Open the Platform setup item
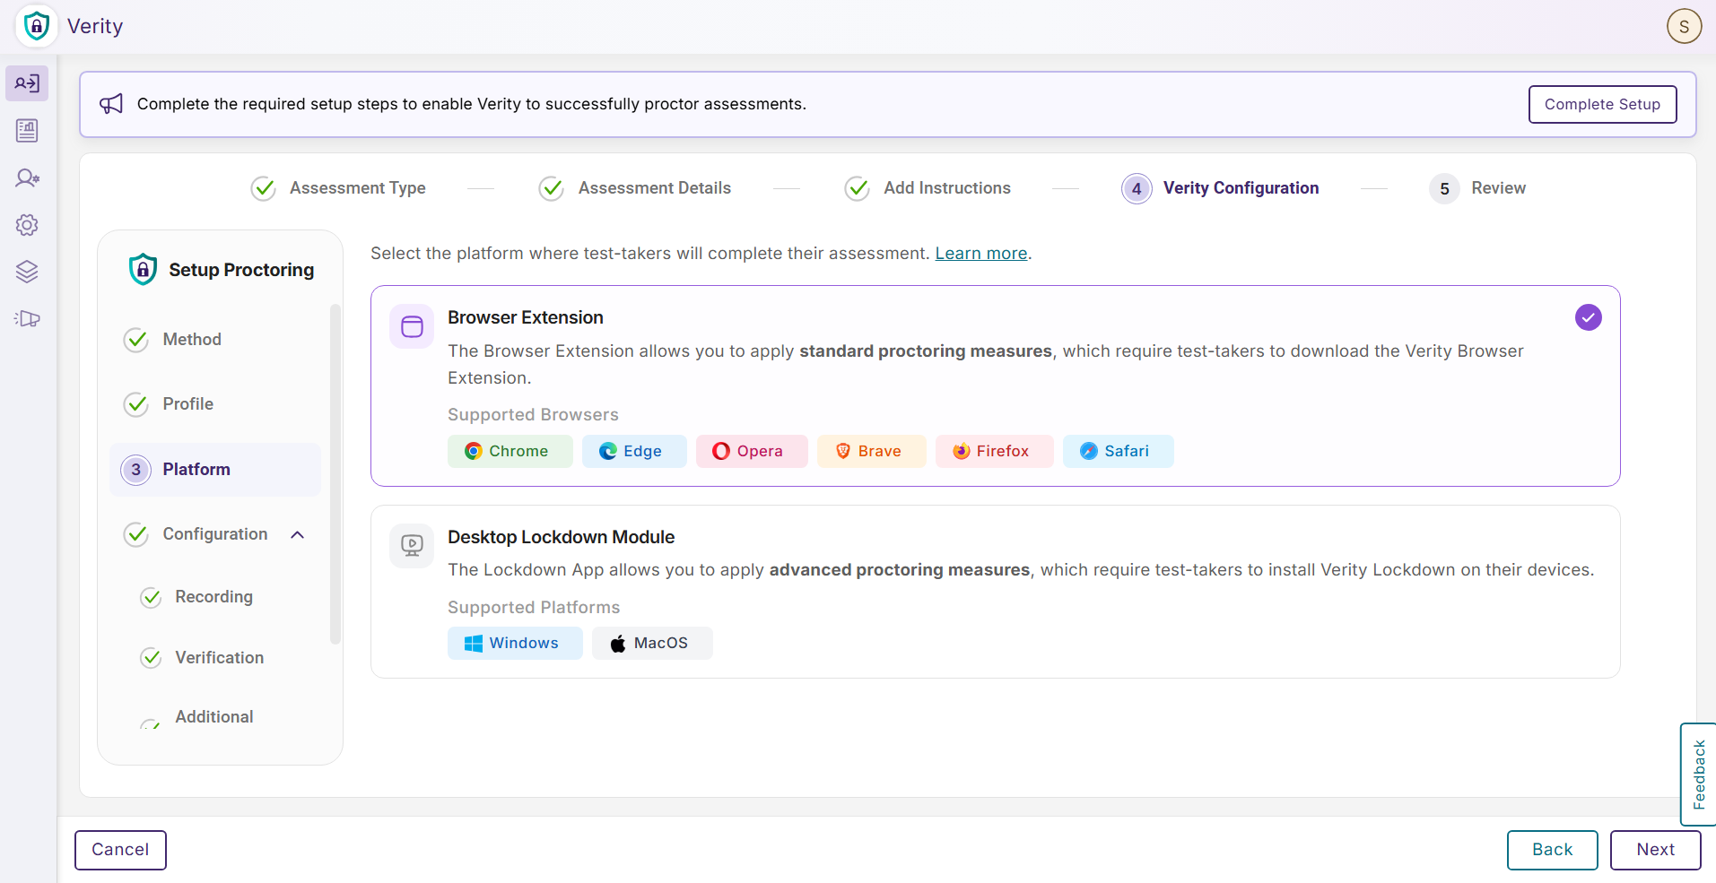The width and height of the screenshot is (1716, 883). (214, 470)
